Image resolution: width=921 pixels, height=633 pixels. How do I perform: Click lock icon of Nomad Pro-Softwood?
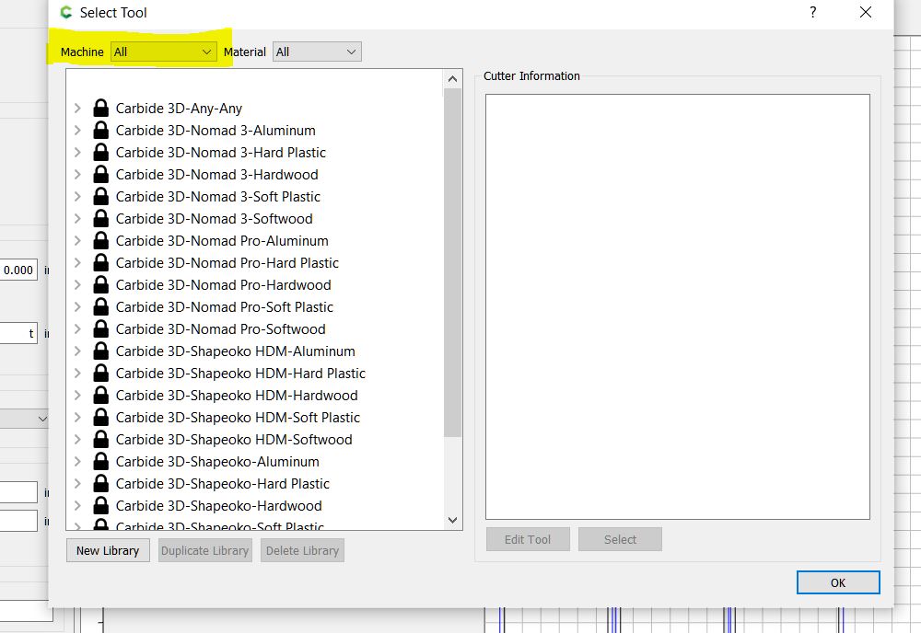(101, 329)
